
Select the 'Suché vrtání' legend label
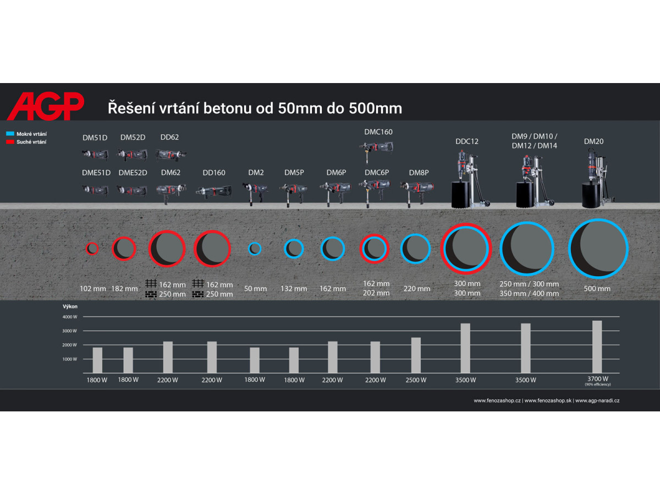pyautogui.click(x=31, y=142)
